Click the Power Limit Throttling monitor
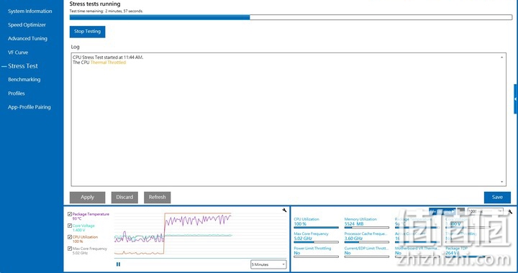 [316, 252]
